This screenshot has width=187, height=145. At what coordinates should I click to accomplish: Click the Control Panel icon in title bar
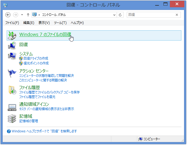[x=5, y=5]
